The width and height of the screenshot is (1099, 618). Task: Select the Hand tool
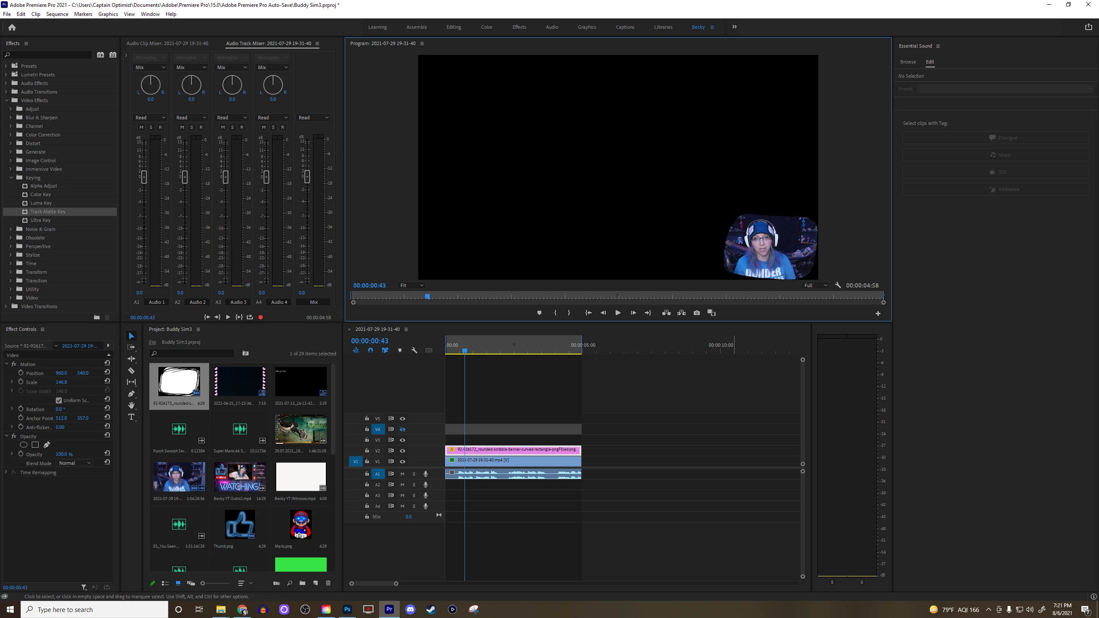coord(131,405)
